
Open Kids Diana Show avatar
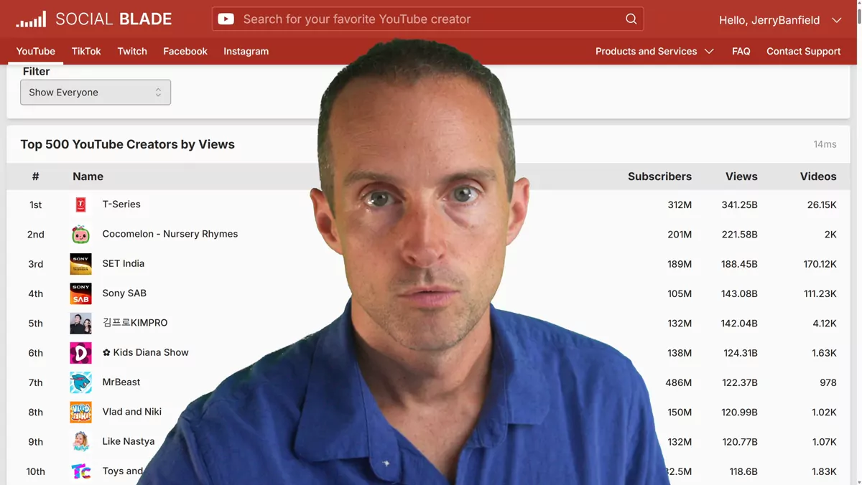tap(80, 352)
